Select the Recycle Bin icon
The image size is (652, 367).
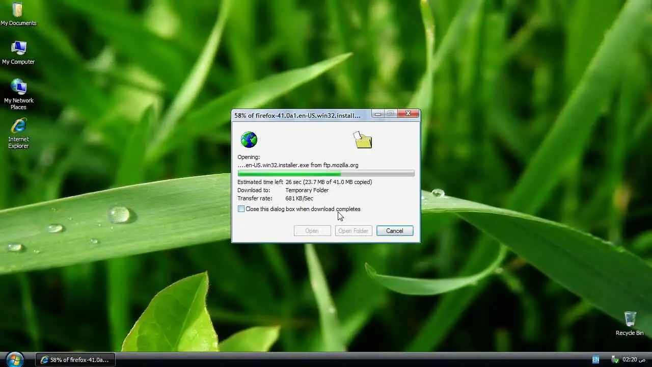point(630,323)
